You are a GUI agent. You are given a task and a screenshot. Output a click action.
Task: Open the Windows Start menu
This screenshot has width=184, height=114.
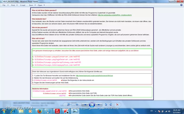point(4,111)
